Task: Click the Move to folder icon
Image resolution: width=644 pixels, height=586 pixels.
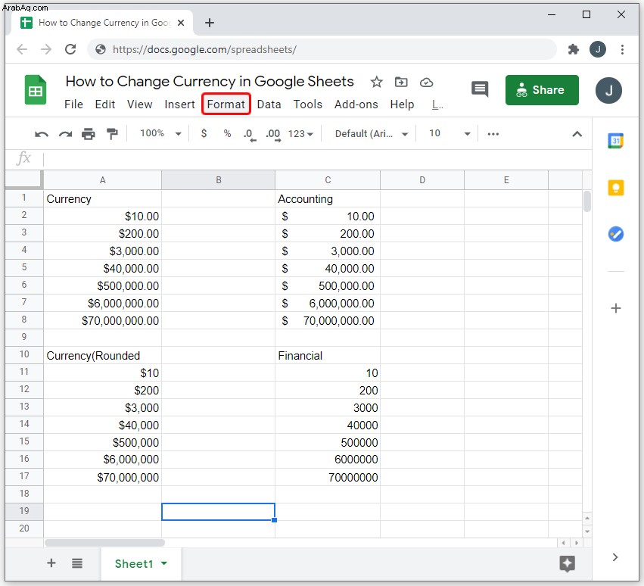Action: (401, 83)
